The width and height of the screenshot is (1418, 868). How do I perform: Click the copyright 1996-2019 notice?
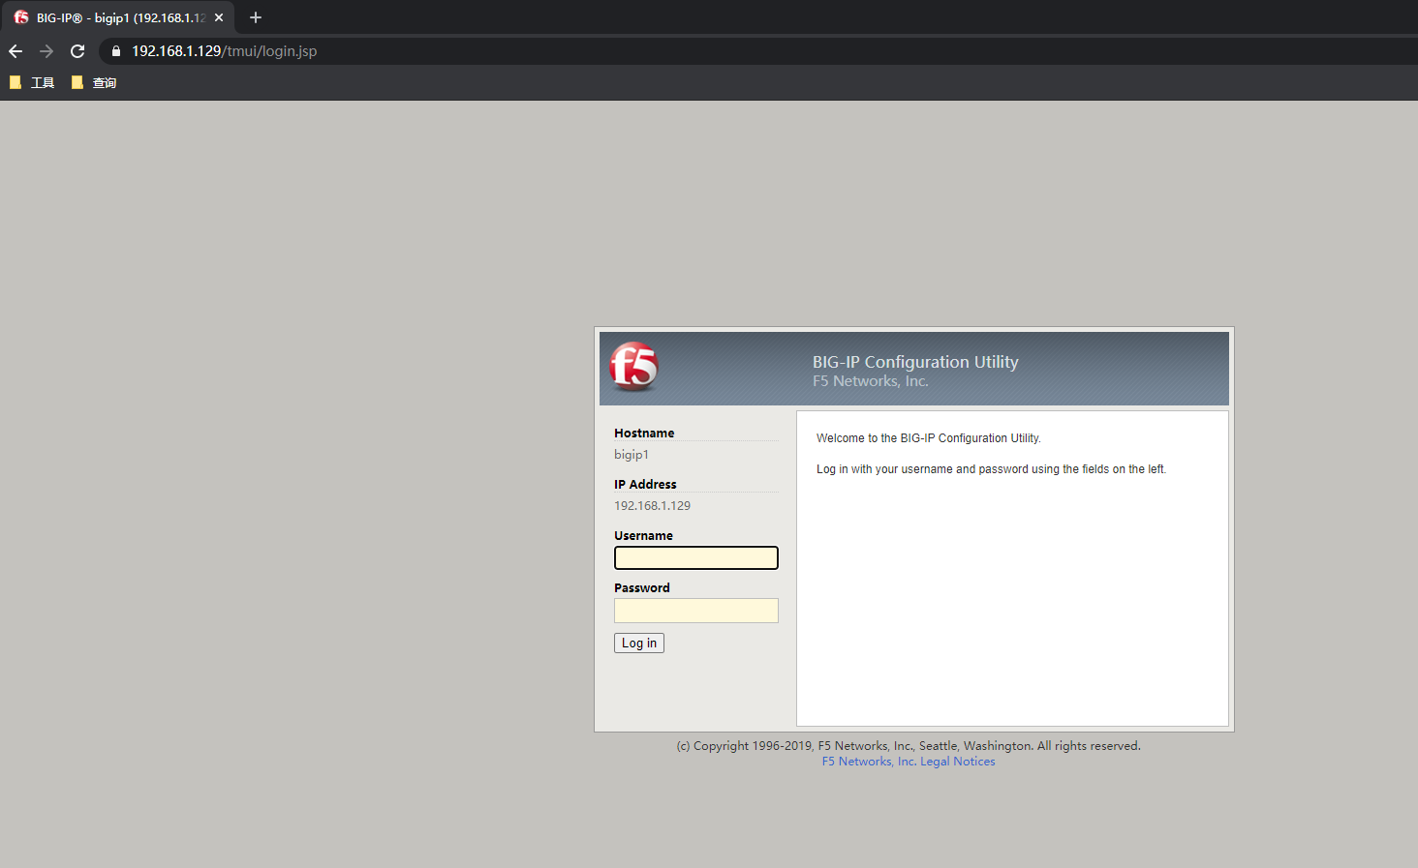(909, 746)
